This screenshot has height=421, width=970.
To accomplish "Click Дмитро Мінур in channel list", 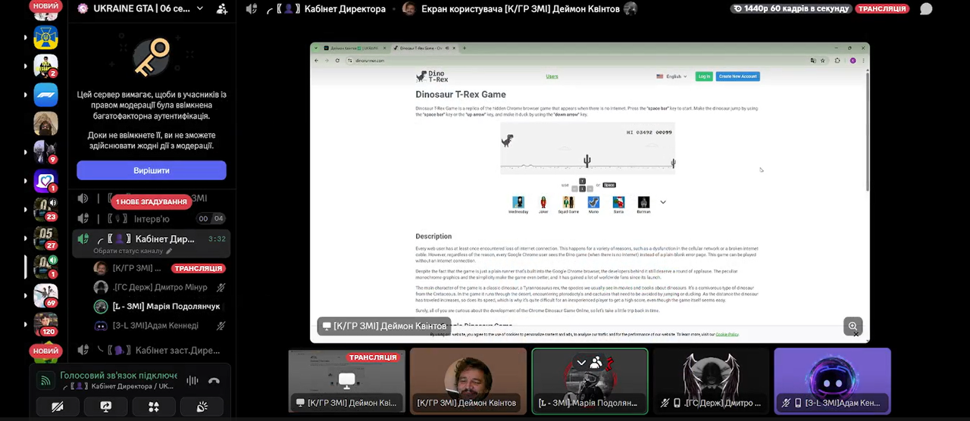I will (160, 288).
